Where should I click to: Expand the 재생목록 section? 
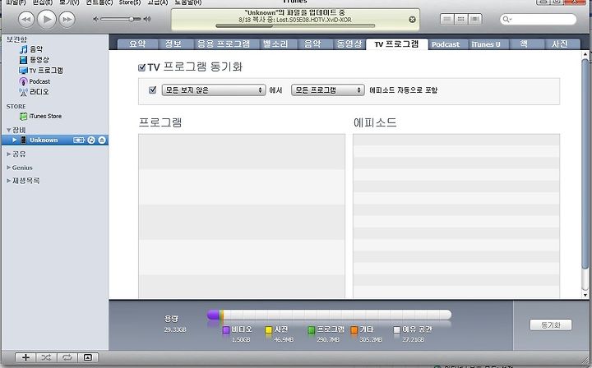click(x=9, y=181)
